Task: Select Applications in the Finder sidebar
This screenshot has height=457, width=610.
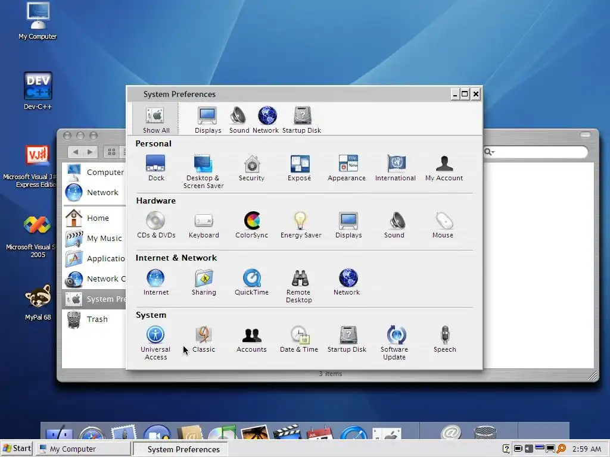Action: [94, 258]
